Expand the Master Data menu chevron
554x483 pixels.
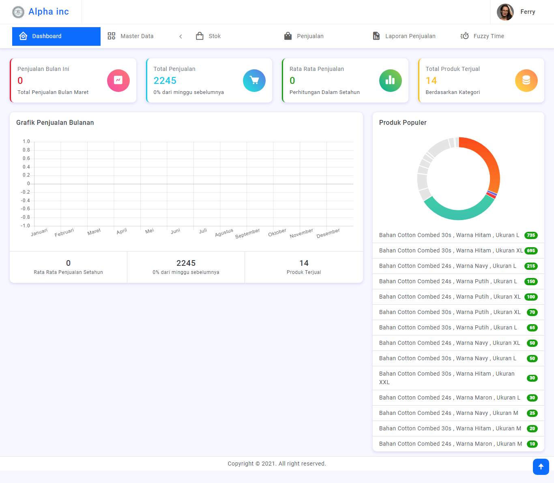(180, 36)
